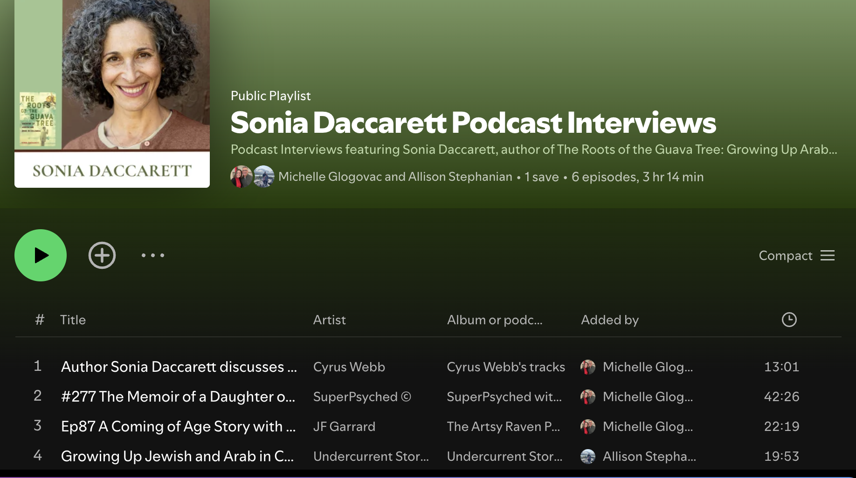Open the playlist cover image
856x478 pixels.
tap(112, 94)
